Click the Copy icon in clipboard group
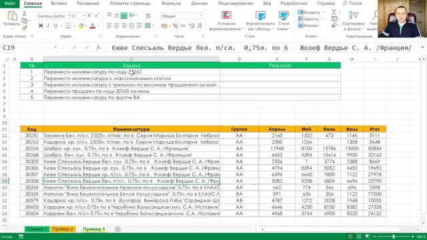This screenshot has height=240, width=427. click(x=24, y=21)
